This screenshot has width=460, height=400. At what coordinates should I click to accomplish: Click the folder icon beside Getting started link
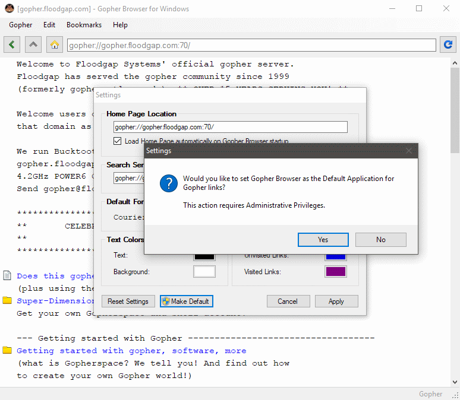(7, 350)
